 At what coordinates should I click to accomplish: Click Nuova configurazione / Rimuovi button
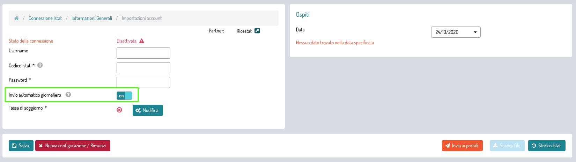(73, 146)
